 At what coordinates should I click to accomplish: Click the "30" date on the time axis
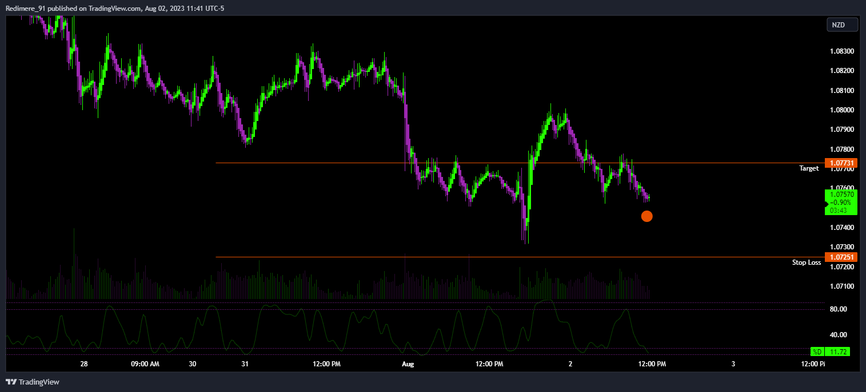coord(192,364)
